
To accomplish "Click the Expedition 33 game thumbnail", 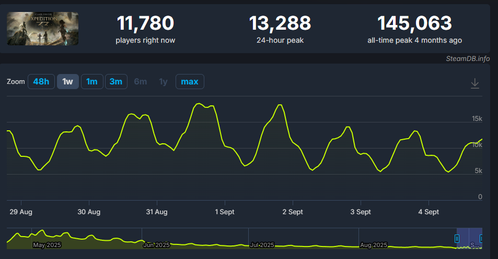I will click(x=43, y=29).
